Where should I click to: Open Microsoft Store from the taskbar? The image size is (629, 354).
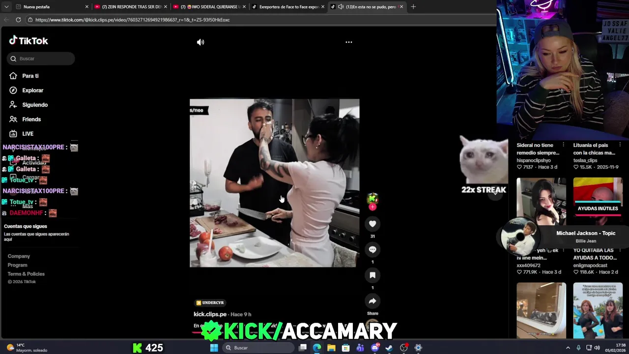coord(346,348)
